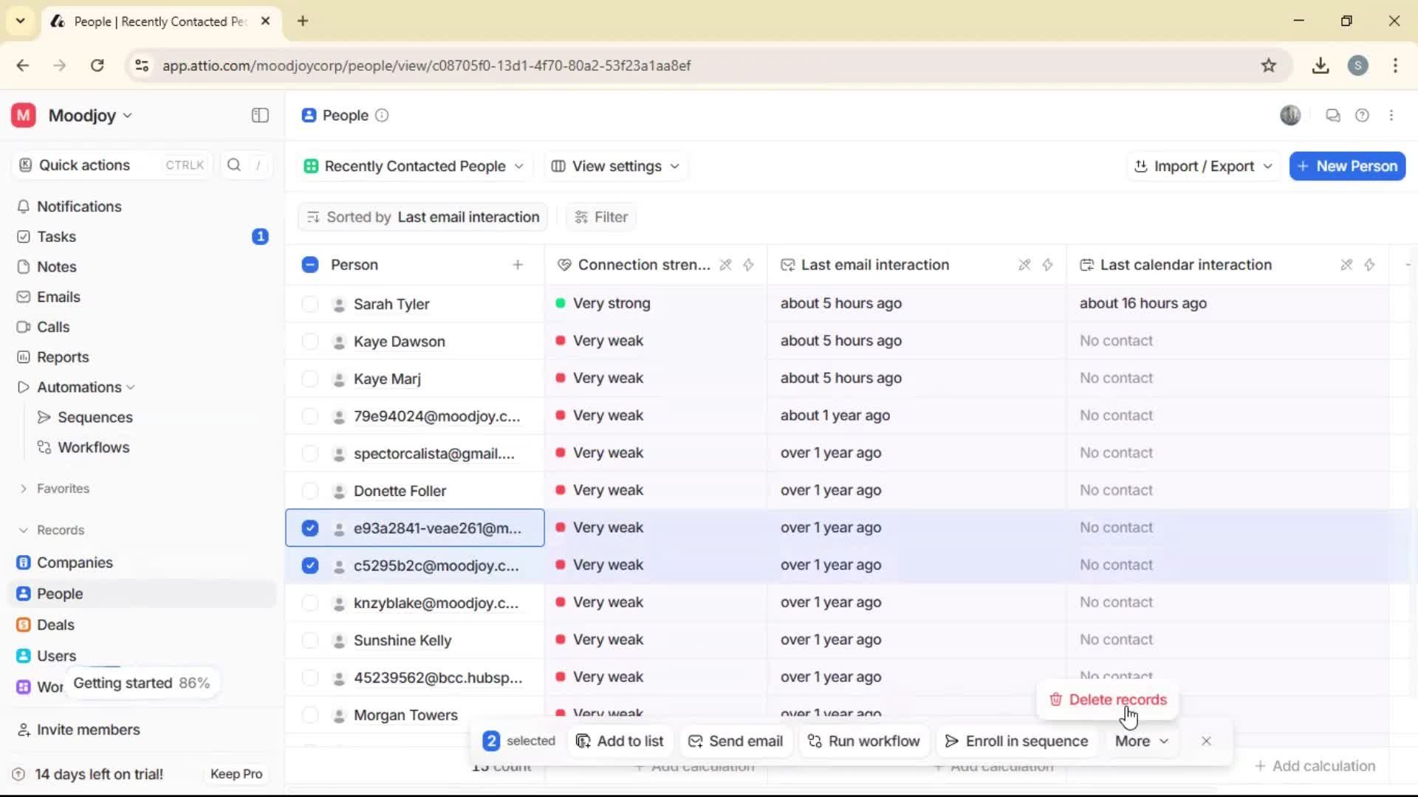Click the Reports icon in the sidebar
The image size is (1418, 797).
[62, 356]
